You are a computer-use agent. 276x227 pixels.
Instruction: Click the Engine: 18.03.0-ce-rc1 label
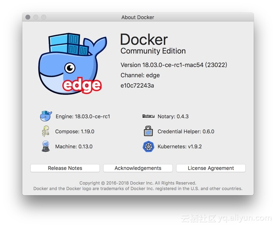(83, 116)
